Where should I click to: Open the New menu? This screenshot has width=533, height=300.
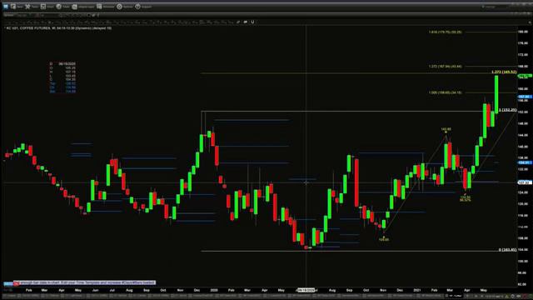click(x=17, y=7)
